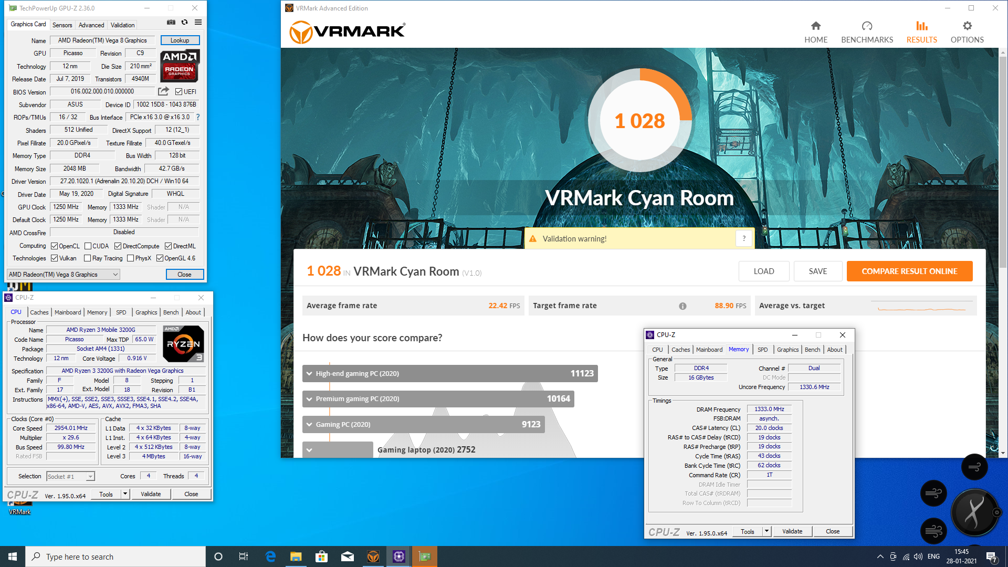Screen dimensions: 1008x567
Task: Open the Socket #1 selection dropdown
Action: tap(70, 476)
